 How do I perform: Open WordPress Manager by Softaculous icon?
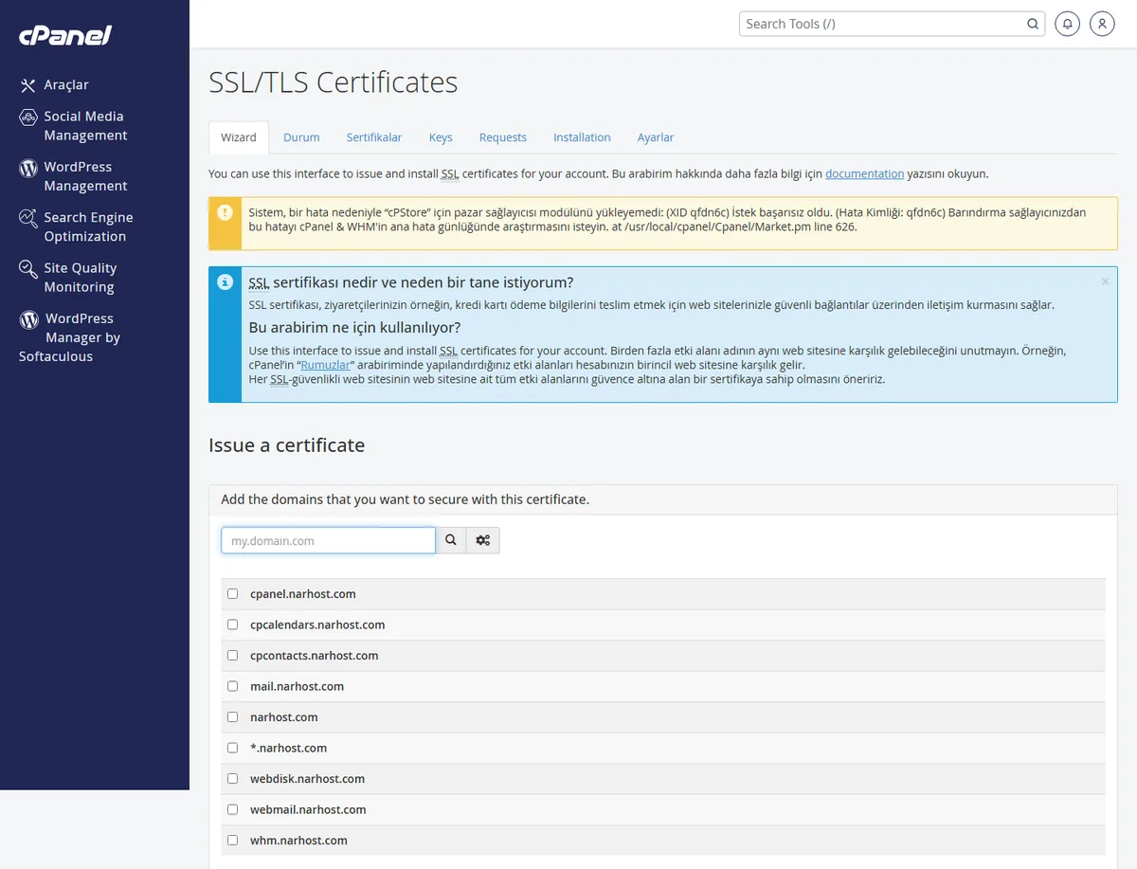tap(29, 319)
